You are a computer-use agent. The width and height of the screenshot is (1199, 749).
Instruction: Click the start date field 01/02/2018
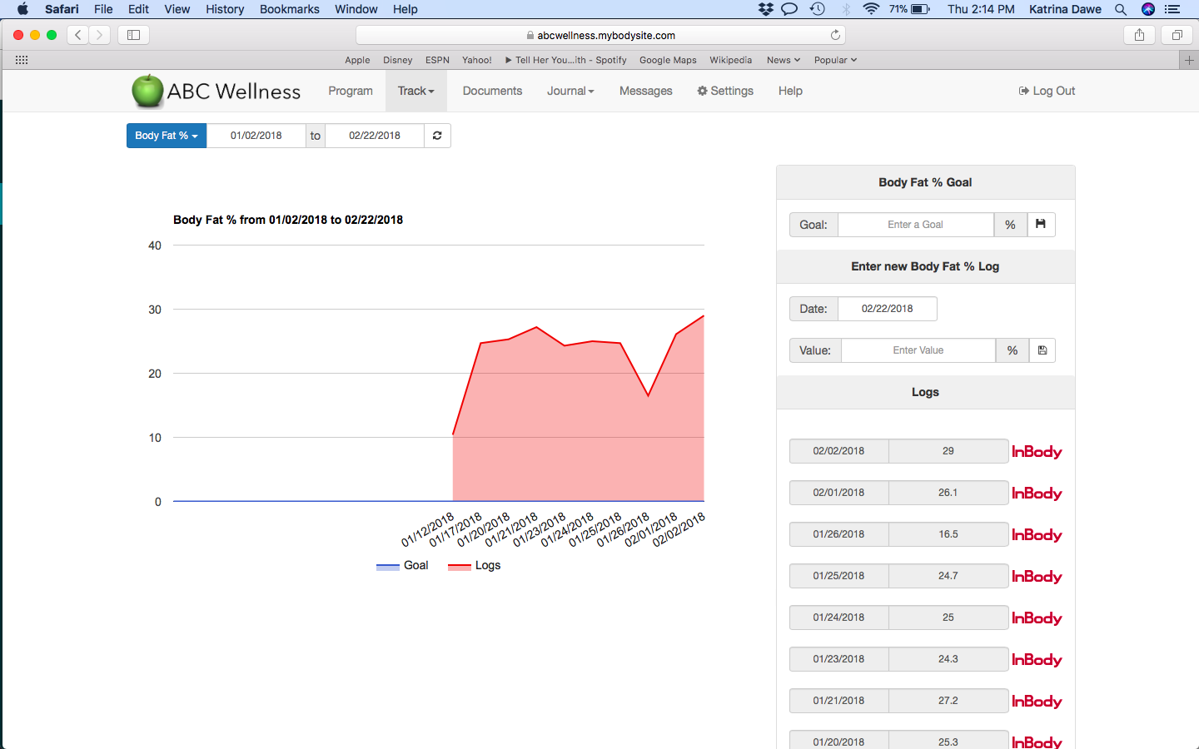click(256, 136)
